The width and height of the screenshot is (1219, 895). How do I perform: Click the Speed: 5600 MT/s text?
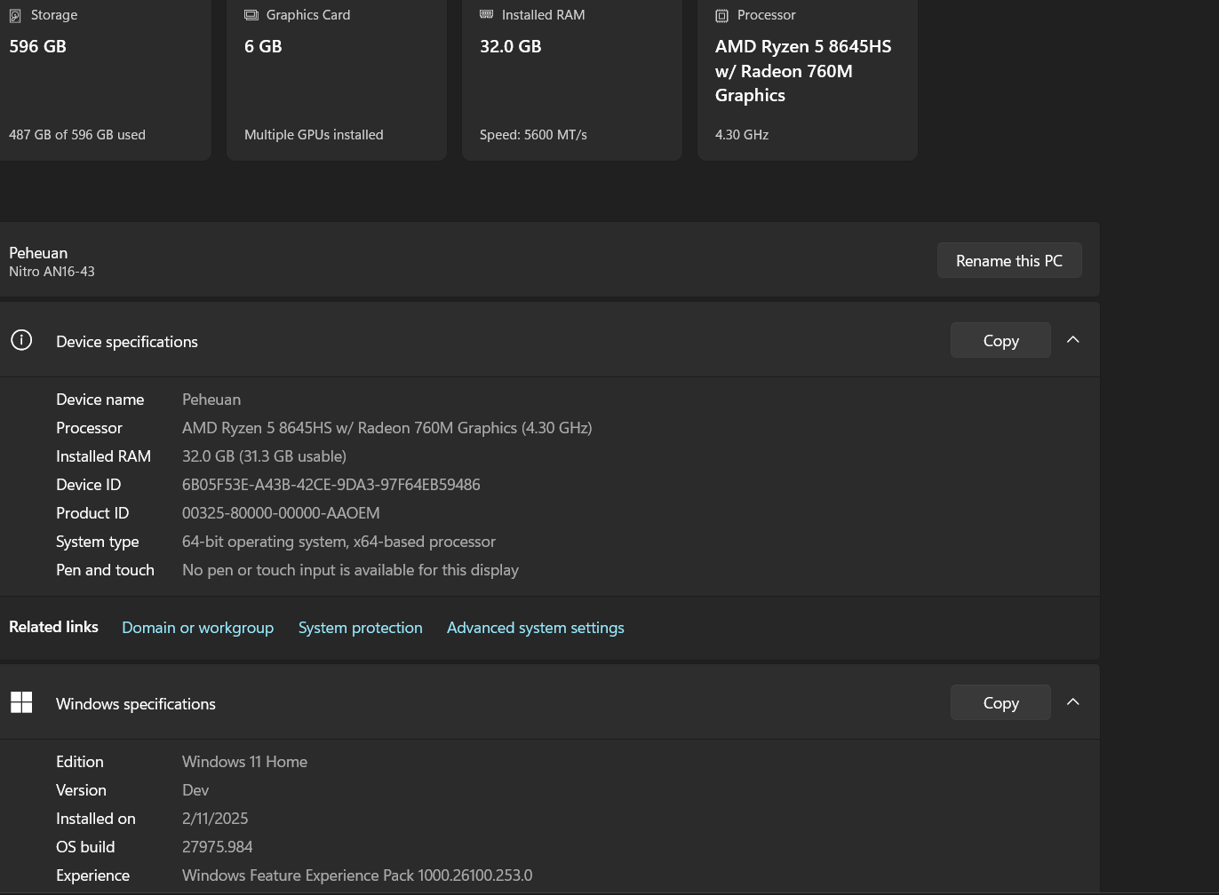coord(533,135)
